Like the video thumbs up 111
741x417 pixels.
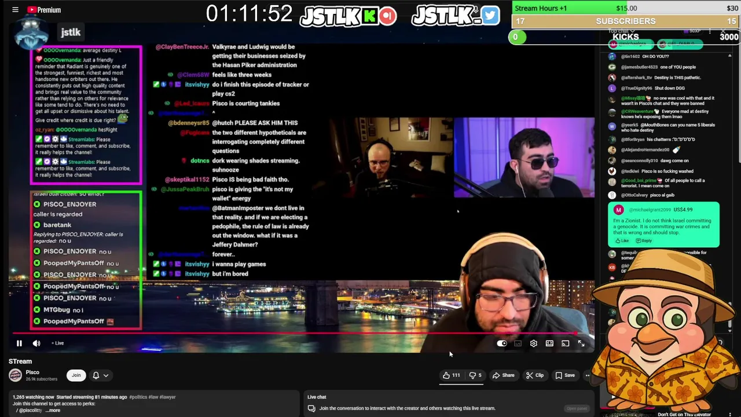pos(452,375)
